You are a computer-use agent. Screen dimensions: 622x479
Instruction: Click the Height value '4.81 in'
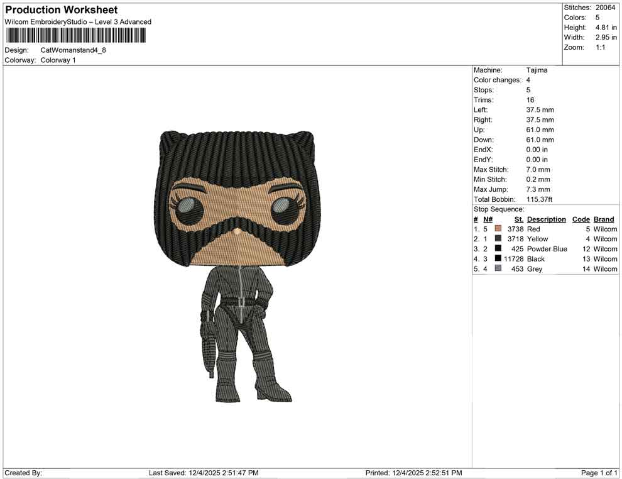click(606, 28)
